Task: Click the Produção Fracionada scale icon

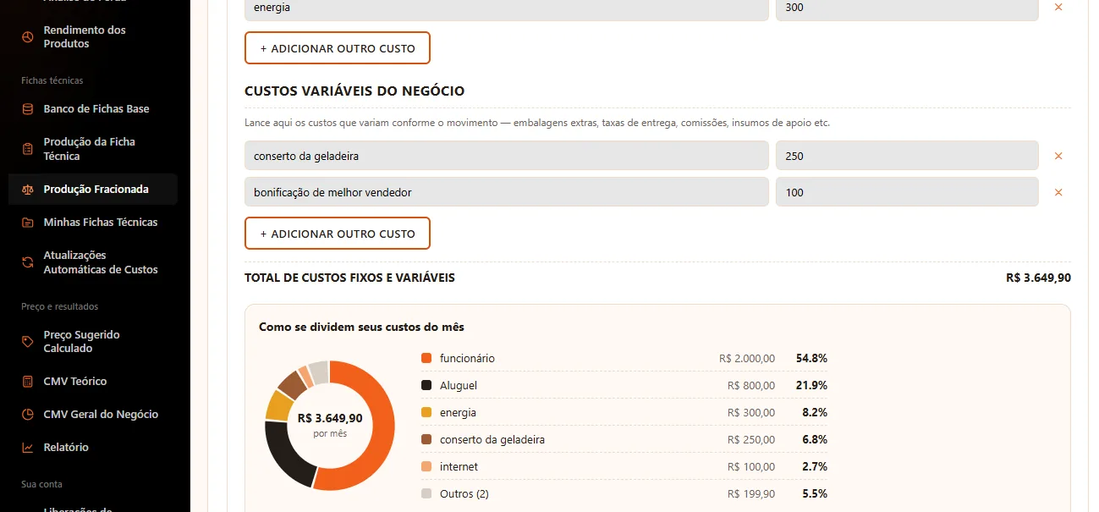Action: (x=27, y=190)
